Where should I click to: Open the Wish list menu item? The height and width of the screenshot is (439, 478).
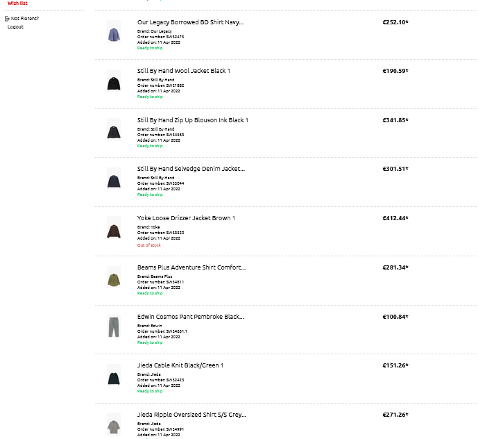(17, 3)
